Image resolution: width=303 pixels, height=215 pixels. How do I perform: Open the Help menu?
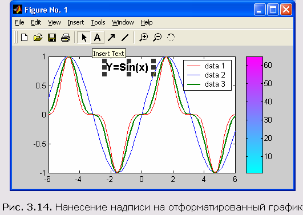[x=146, y=22]
